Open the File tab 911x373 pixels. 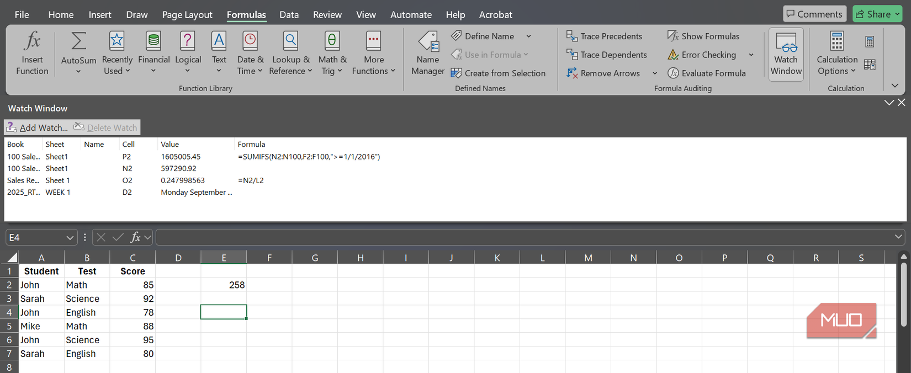[22, 15]
